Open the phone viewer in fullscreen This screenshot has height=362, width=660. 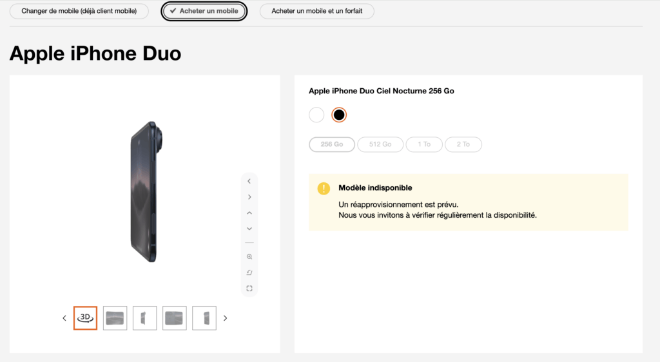point(249,289)
